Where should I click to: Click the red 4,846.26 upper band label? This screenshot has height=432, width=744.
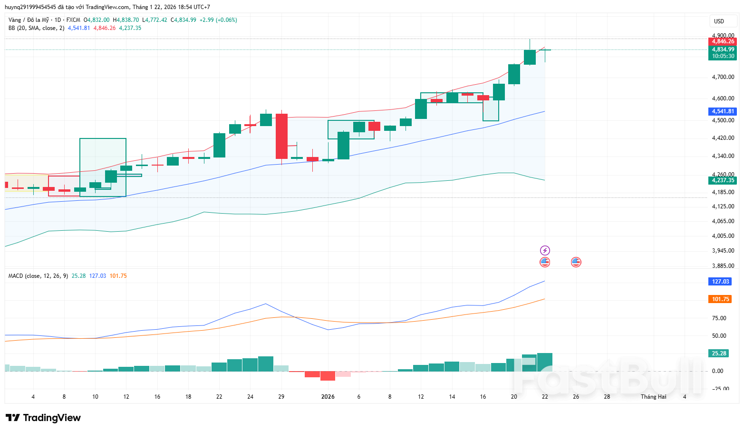pyautogui.click(x=723, y=41)
